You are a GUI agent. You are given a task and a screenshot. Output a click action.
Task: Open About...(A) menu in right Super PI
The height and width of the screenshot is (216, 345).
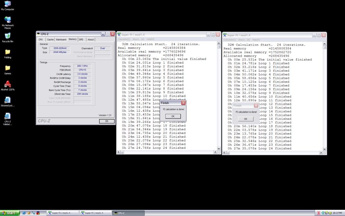[x=244, y=40]
